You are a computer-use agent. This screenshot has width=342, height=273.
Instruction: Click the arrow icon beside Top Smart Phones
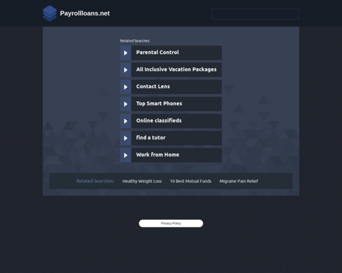[x=126, y=104]
